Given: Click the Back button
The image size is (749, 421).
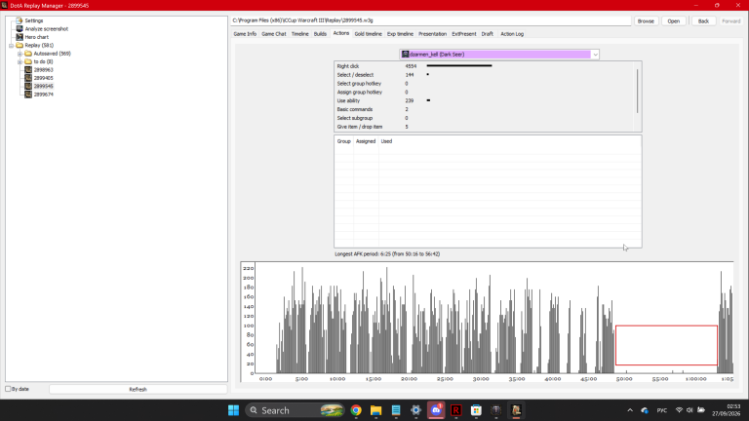Looking at the screenshot, I should coord(703,21).
